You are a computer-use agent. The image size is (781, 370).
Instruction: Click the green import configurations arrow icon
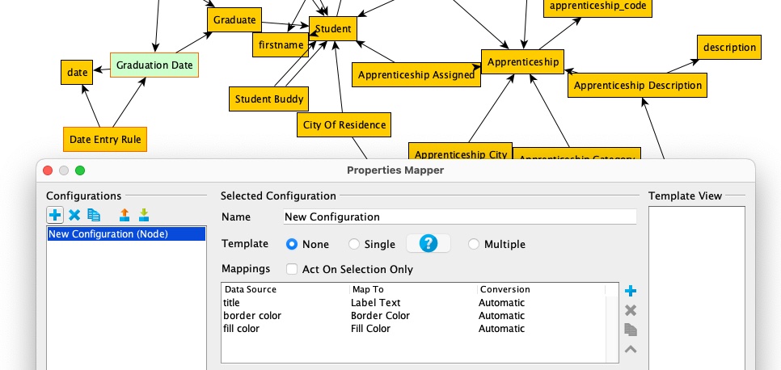tap(144, 215)
